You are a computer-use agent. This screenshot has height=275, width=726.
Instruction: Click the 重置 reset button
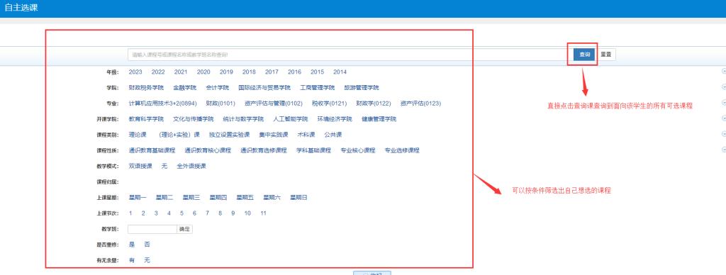point(605,55)
